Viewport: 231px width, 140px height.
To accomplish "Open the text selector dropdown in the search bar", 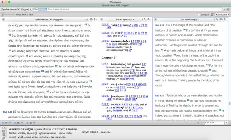I will [17, 9].
